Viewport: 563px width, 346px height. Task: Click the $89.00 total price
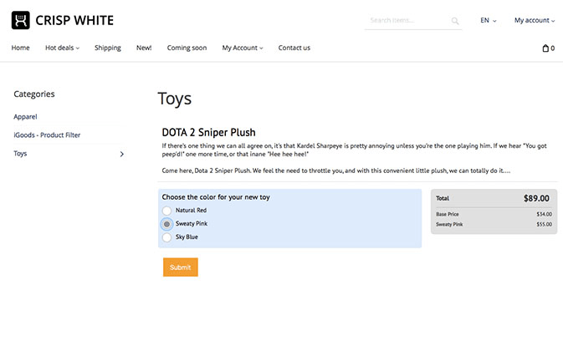(536, 198)
